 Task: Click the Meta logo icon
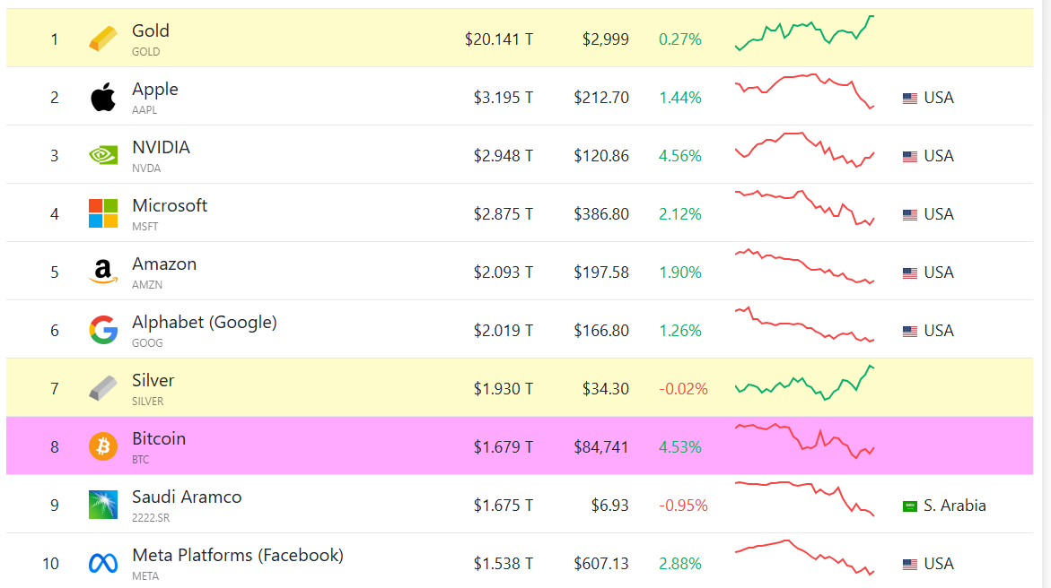(103, 563)
